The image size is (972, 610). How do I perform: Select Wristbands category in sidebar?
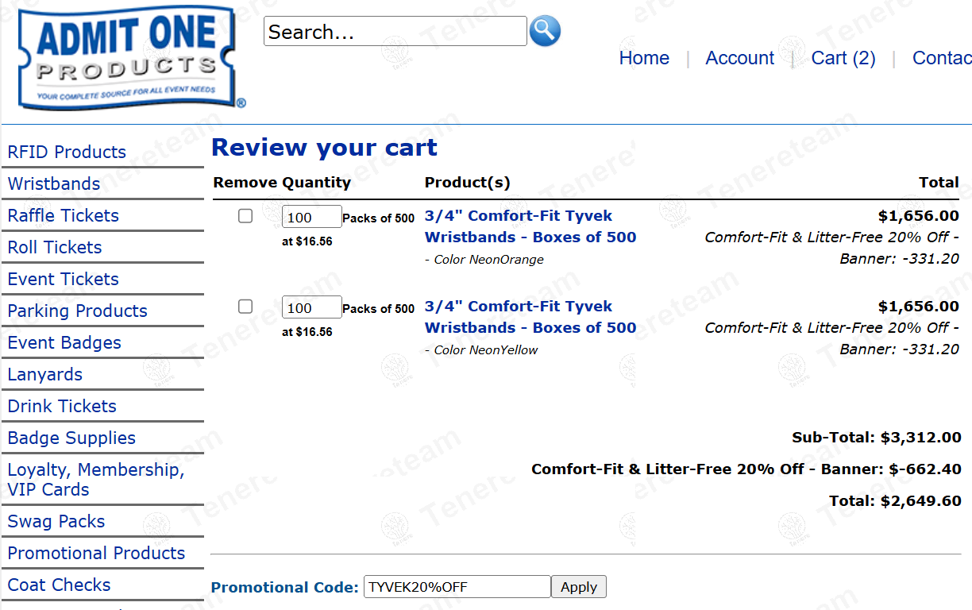pos(54,183)
